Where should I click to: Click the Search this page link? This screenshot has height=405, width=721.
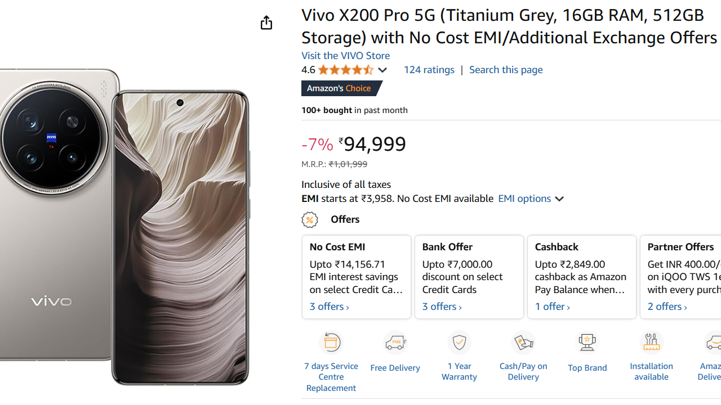506,70
